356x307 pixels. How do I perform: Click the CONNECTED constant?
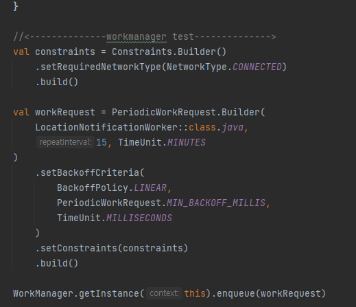(x=257, y=67)
